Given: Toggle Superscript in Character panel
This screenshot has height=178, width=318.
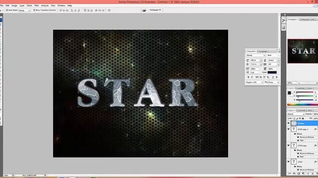Looking at the screenshot, I should pos(264,77).
